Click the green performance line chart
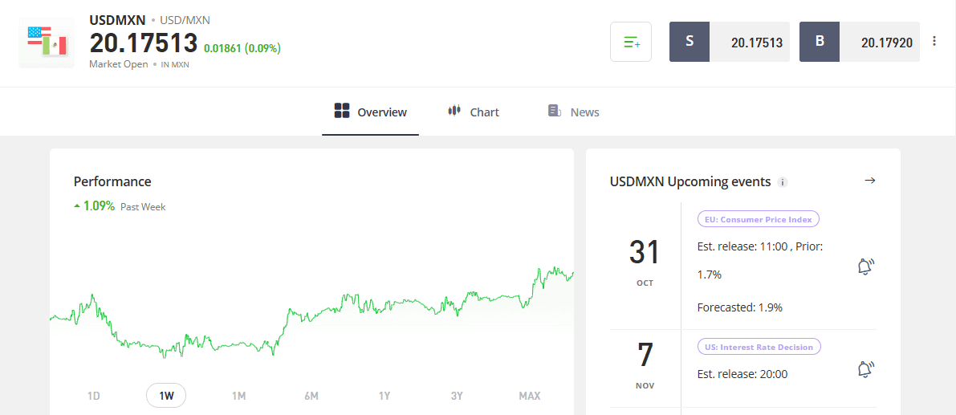This screenshot has width=956, height=415. point(311,311)
